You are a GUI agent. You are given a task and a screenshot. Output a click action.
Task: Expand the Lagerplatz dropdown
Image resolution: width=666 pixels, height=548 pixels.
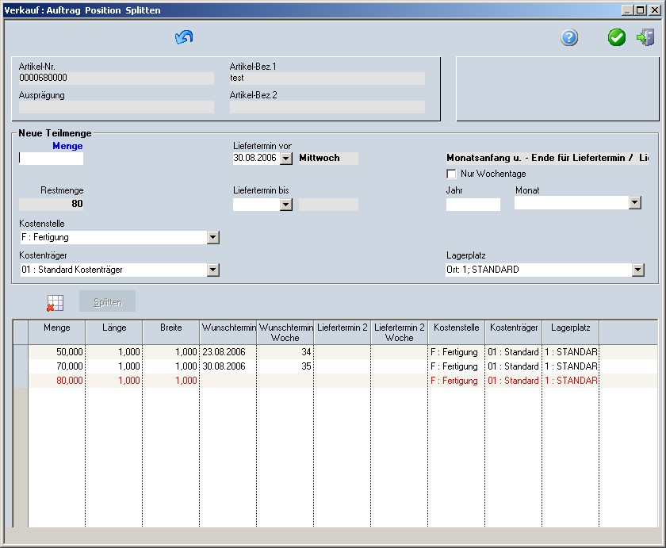[637, 270]
